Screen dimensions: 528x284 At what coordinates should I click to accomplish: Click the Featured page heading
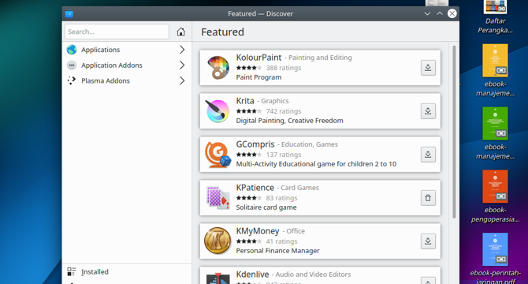pyautogui.click(x=222, y=32)
